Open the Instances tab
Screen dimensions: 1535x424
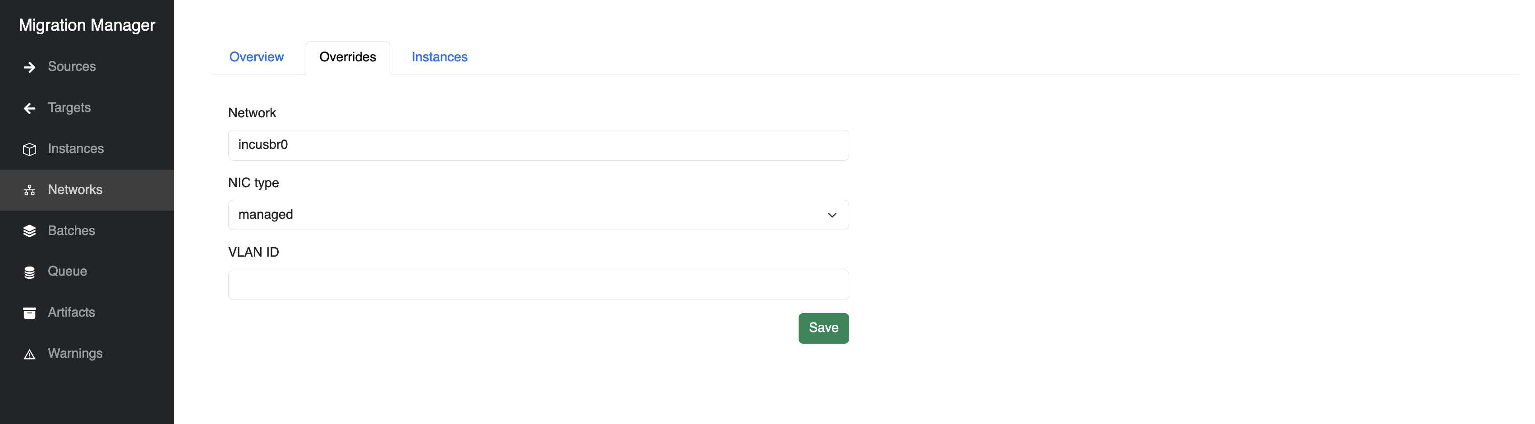(439, 57)
